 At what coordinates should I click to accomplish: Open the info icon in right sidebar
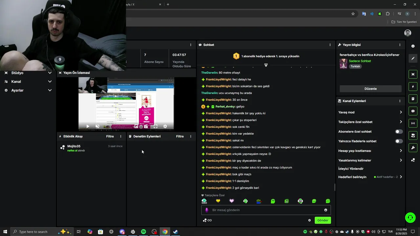pos(413,46)
